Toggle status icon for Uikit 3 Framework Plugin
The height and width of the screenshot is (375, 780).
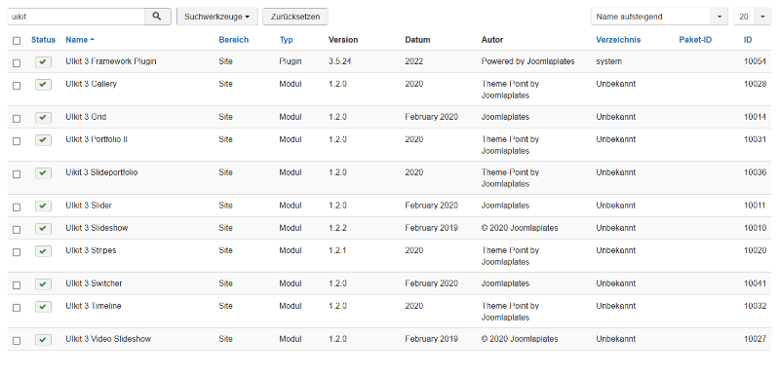(x=43, y=62)
